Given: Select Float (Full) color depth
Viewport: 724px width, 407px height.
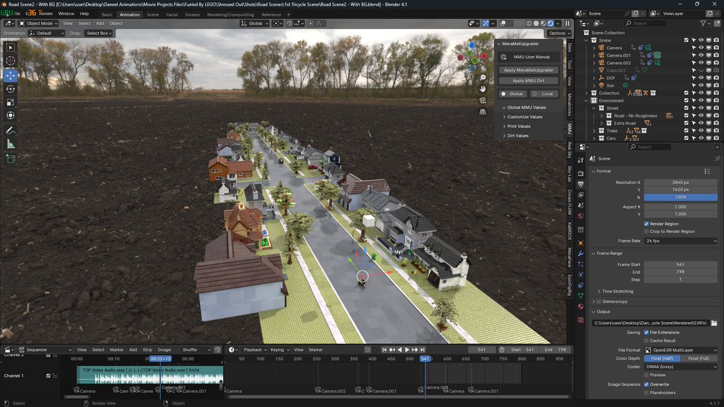Looking at the screenshot, I should point(700,358).
